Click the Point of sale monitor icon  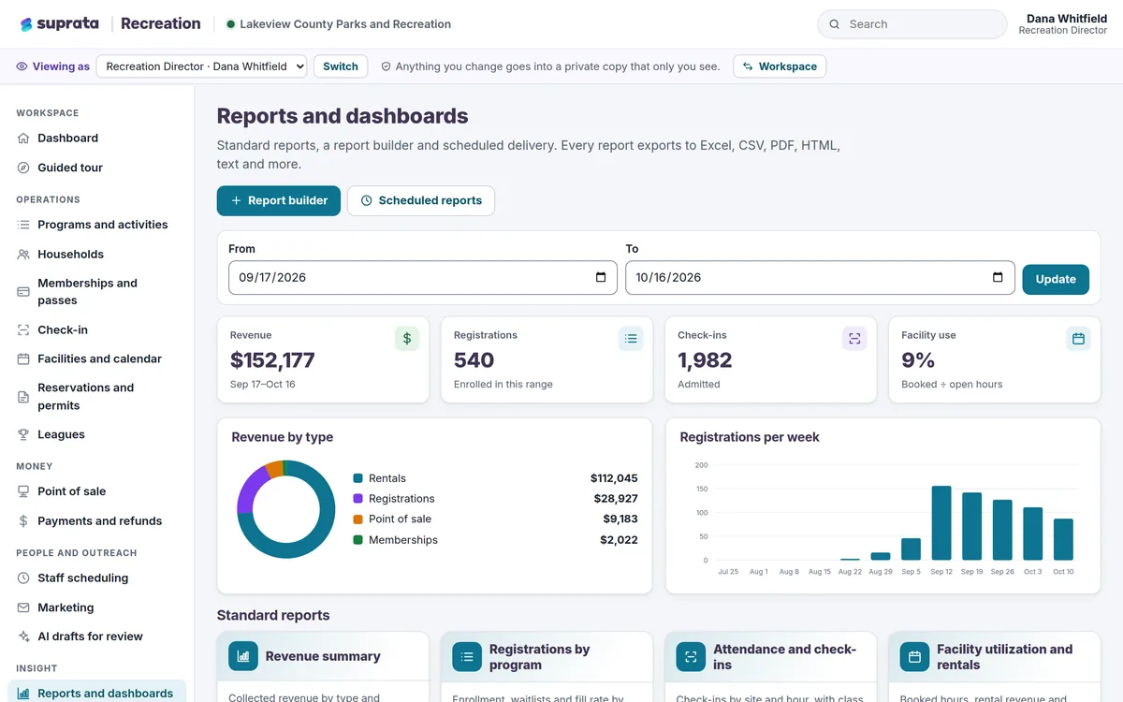click(x=23, y=491)
